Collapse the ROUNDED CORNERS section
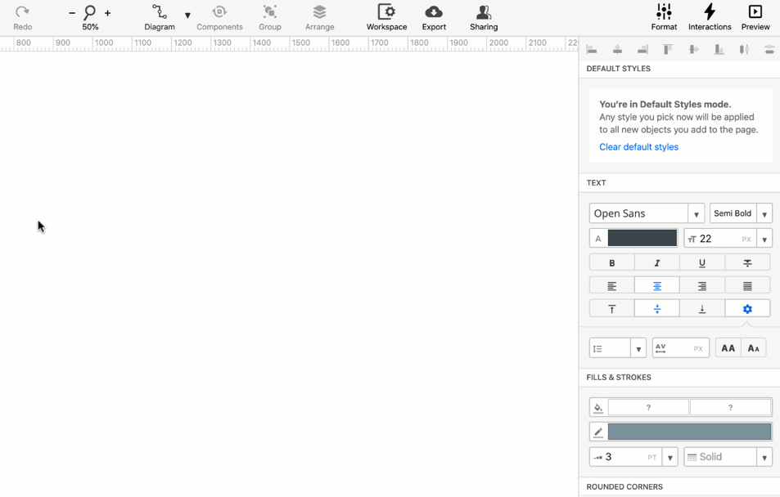 click(624, 486)
